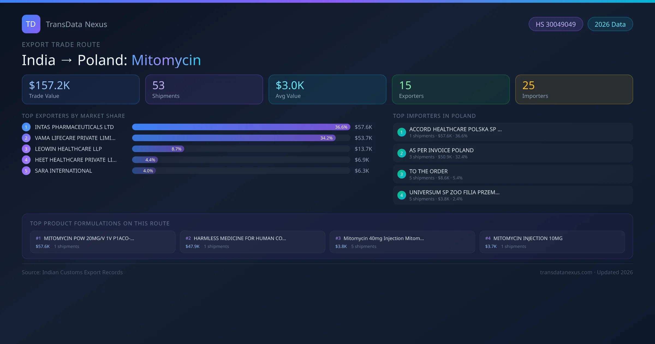This screenshot has width=655, height=344.
Task: Open formulation #1 Mitomycin POW 20MG/V
Action: [x=103, y=242]
